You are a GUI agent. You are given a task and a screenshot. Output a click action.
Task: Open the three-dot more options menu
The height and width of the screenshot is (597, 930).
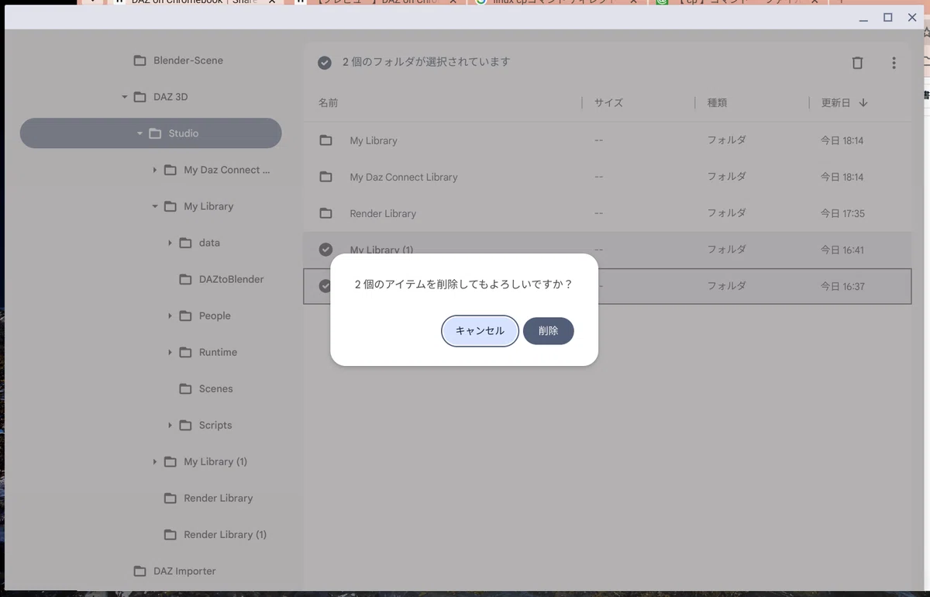894,63
